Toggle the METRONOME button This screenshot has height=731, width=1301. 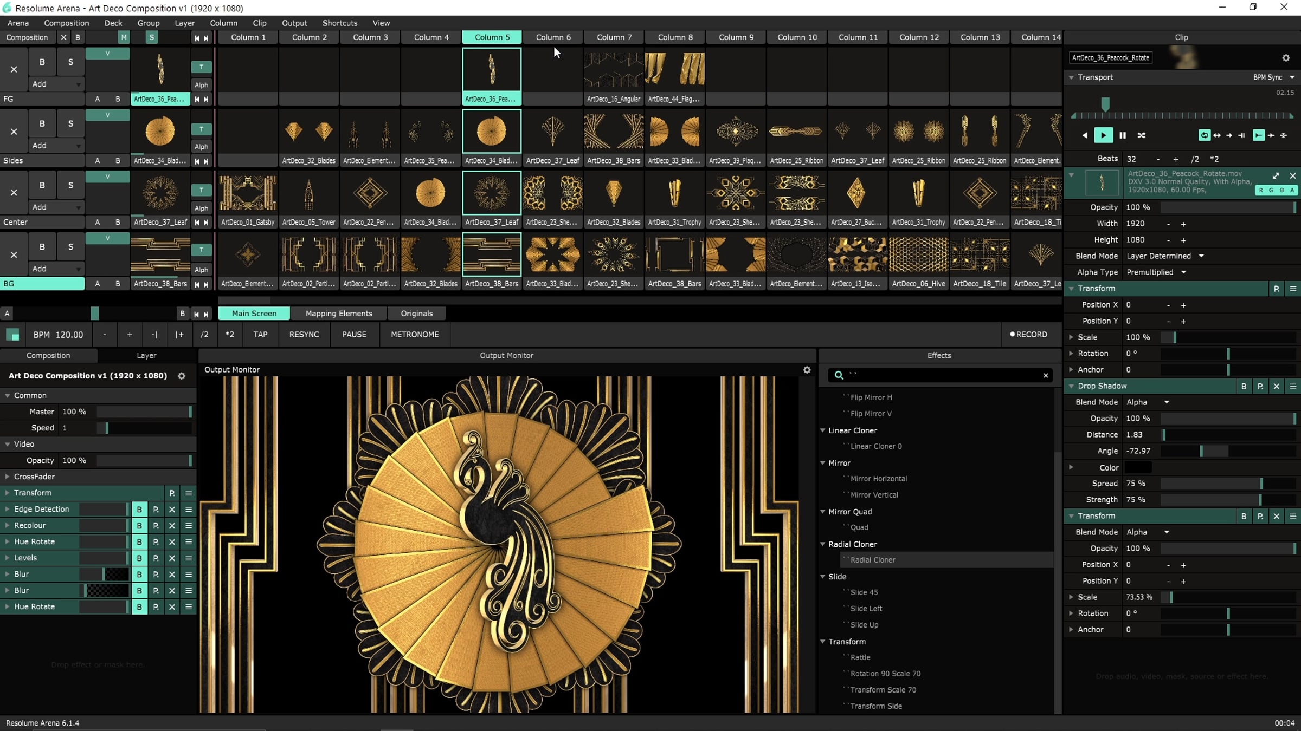(x=415, y=335)
